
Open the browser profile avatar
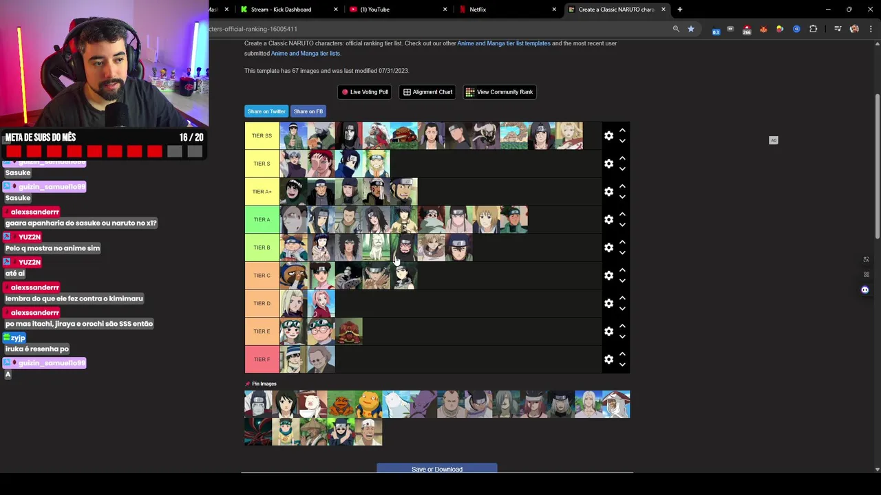[x=854, y=29]
